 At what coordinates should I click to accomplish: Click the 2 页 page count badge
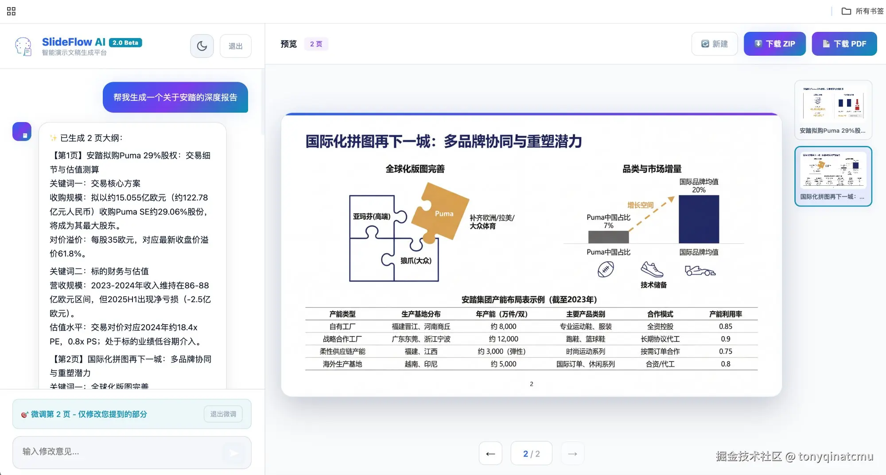316,44
